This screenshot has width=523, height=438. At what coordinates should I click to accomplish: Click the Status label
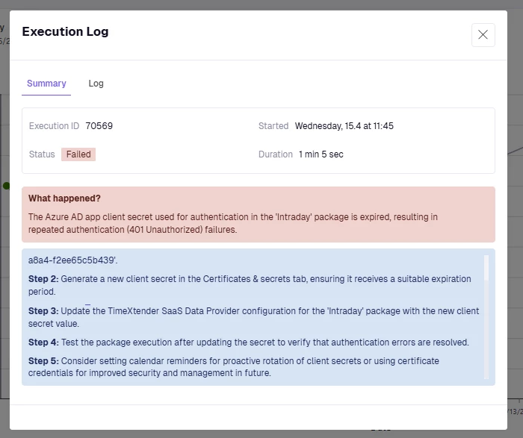point(42,154)
